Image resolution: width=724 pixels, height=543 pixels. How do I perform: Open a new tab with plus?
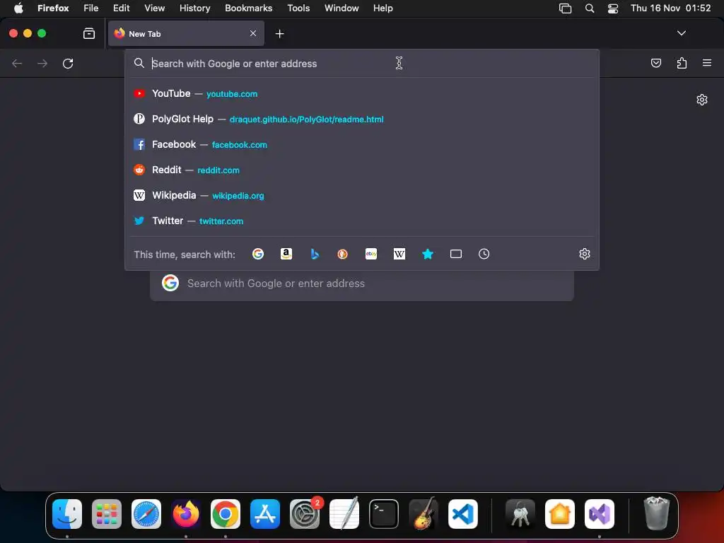279,34
